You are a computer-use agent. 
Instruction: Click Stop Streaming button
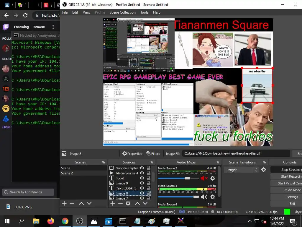point(286,170)
